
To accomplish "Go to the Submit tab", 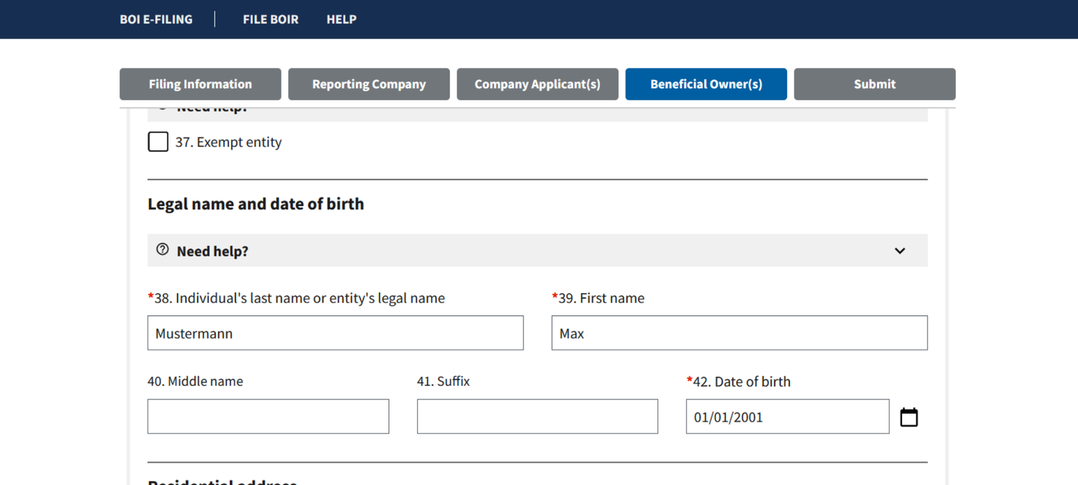I will (874, 84).
